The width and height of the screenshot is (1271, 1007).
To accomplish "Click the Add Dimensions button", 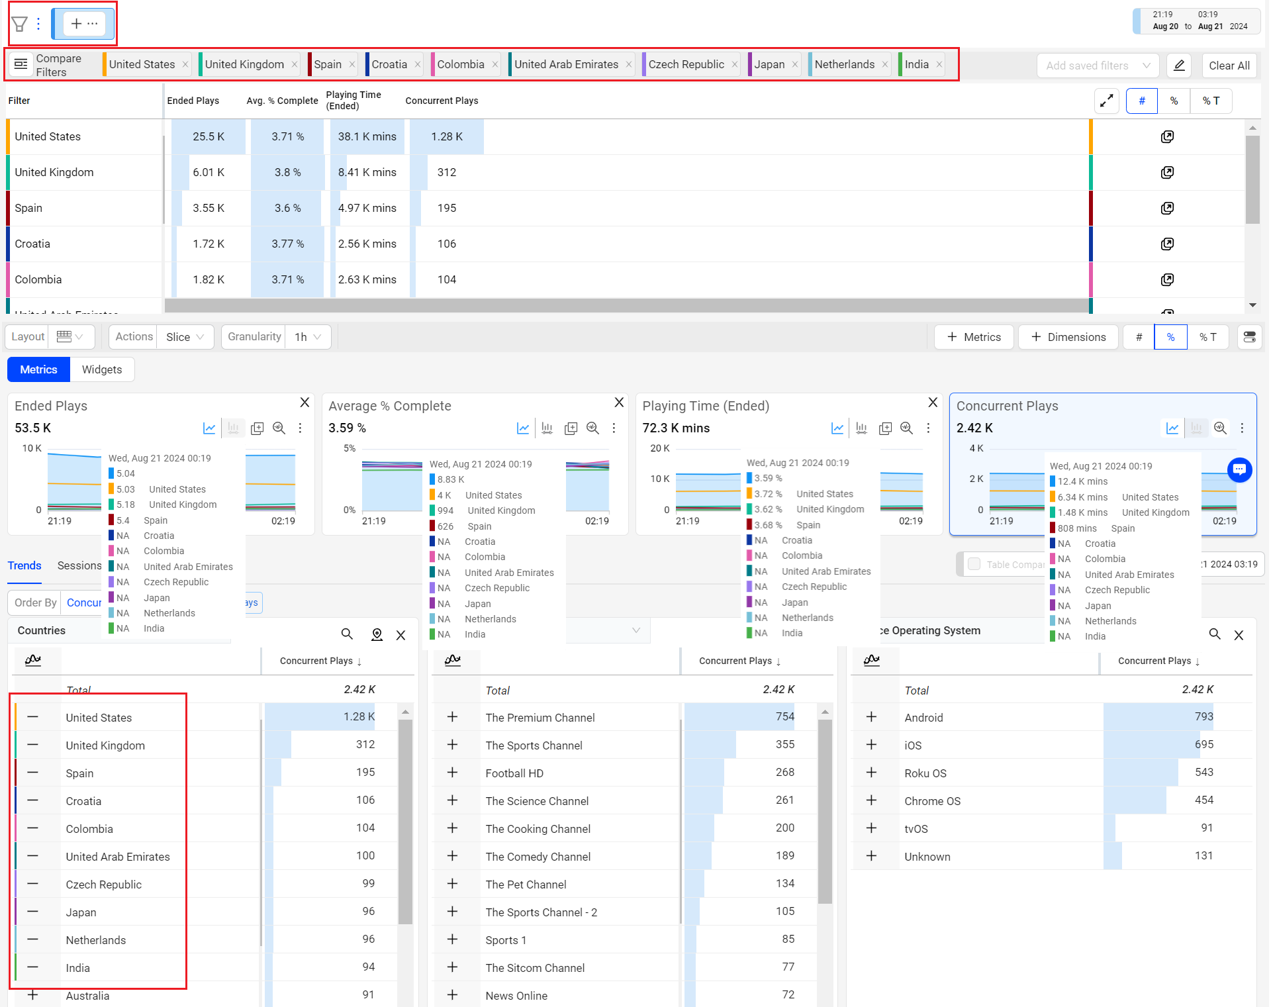I will click(x=1068, y=337).
